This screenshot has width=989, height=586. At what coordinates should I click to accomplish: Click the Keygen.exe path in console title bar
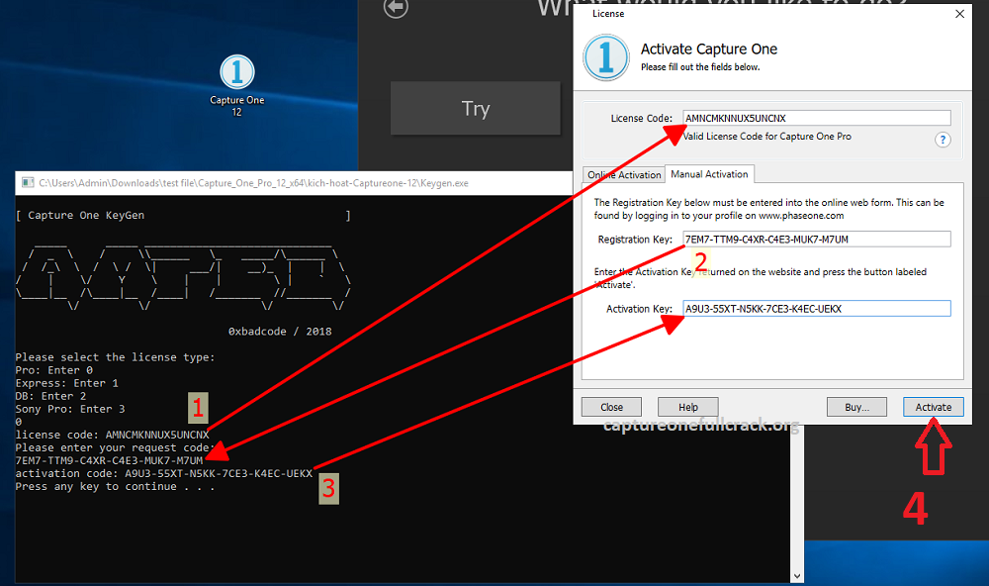253,183
